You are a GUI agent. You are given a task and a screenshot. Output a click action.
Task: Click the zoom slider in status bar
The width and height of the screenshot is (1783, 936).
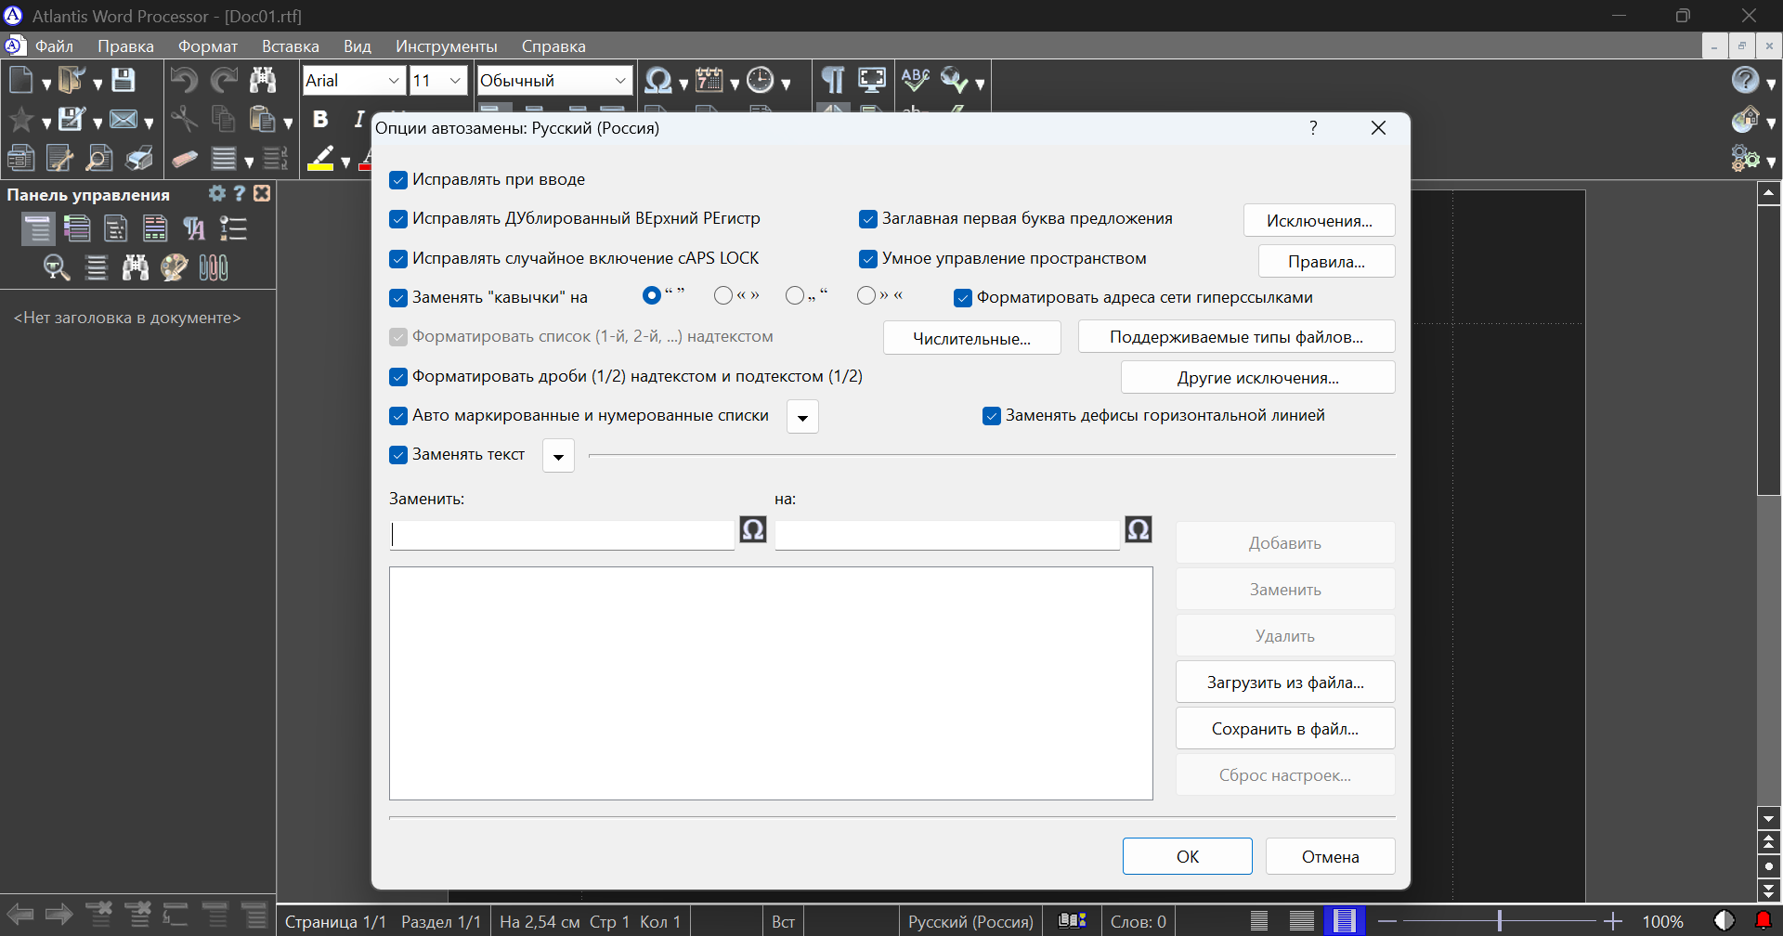pyautogui.click(x=1499, y=921)
